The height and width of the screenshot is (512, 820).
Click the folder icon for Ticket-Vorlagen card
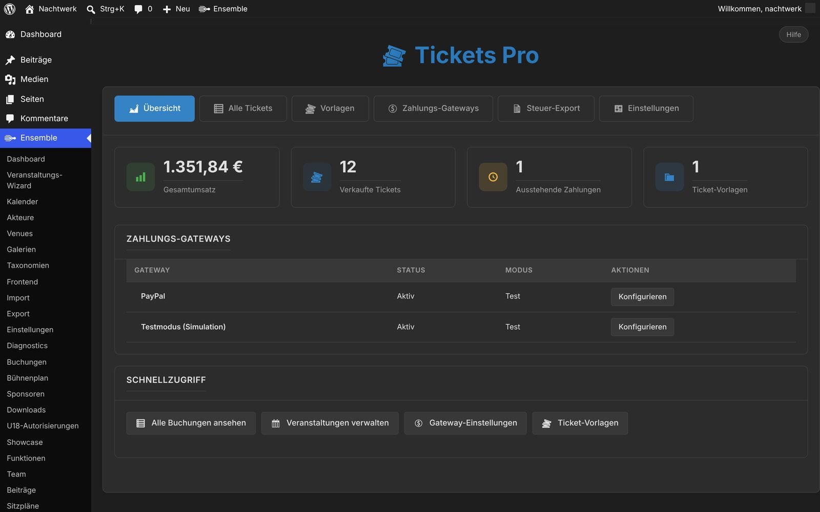click(x=669, y=177)
